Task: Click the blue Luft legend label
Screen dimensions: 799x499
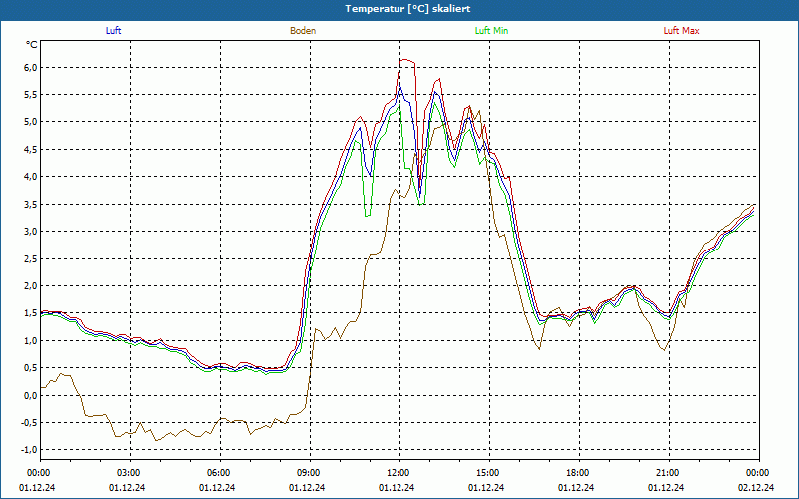Action: (113, 31)
